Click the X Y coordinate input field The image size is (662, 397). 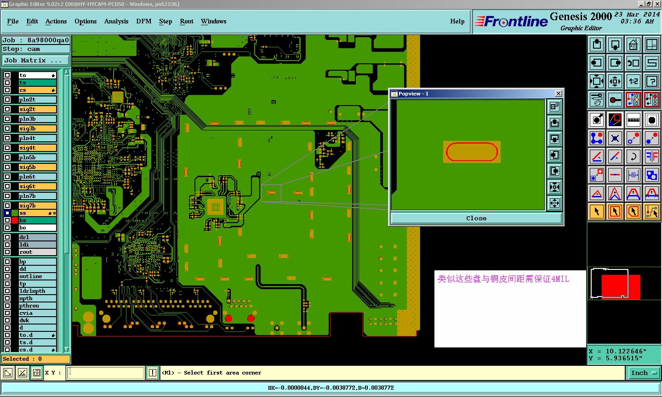point(106,373)
